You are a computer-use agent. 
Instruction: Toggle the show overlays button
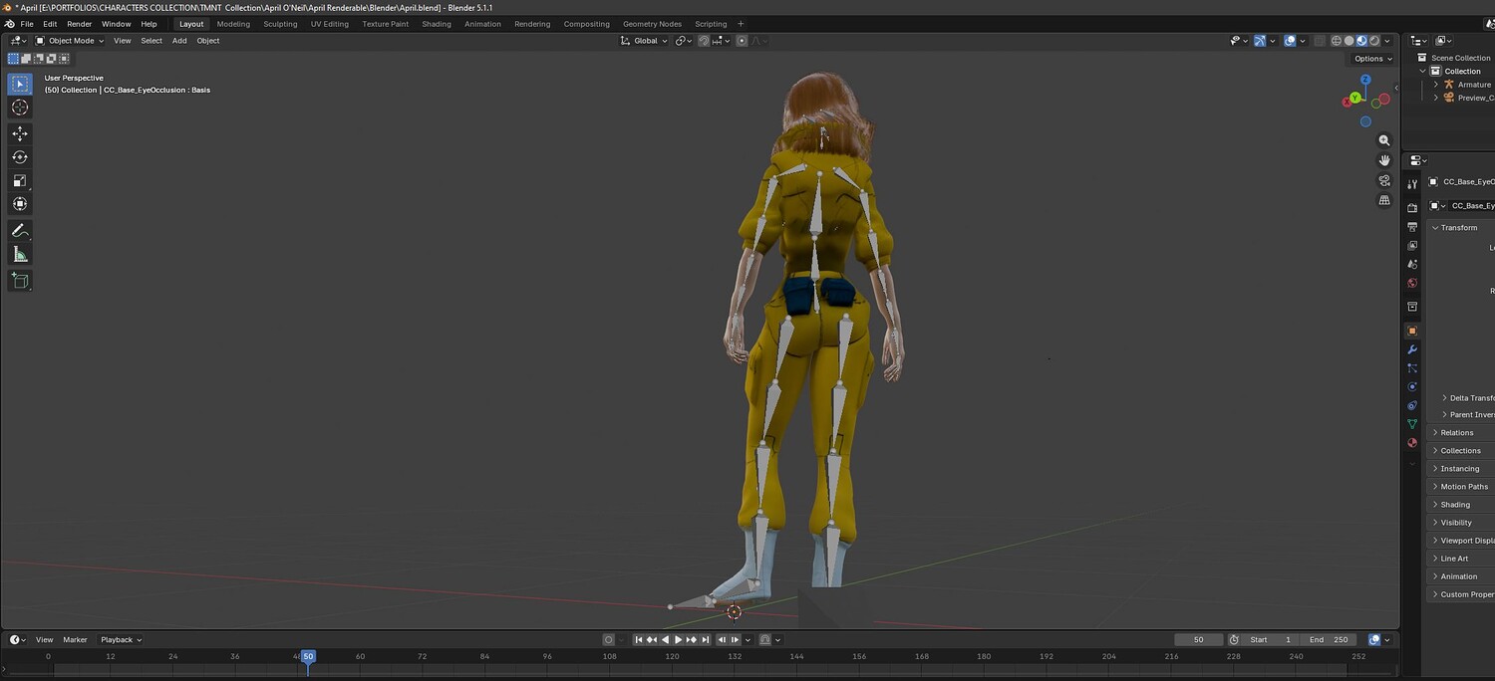[1290, 41]
